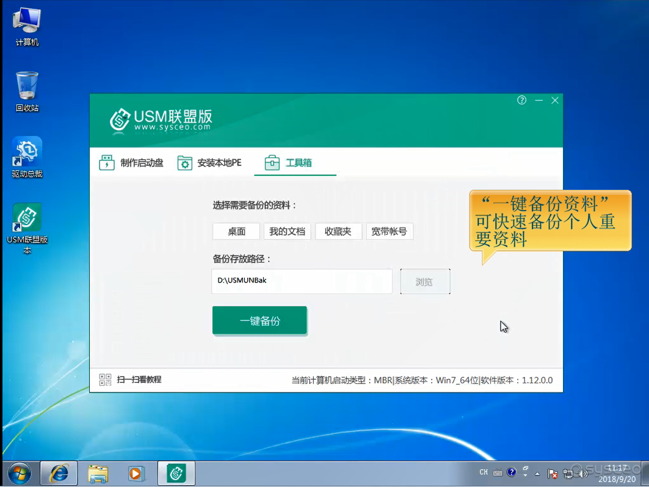649x487 pixels.
Task: Select the USM联盟版本 desktop shortcut
Action: pyautogui.click(x=27, y=218)
